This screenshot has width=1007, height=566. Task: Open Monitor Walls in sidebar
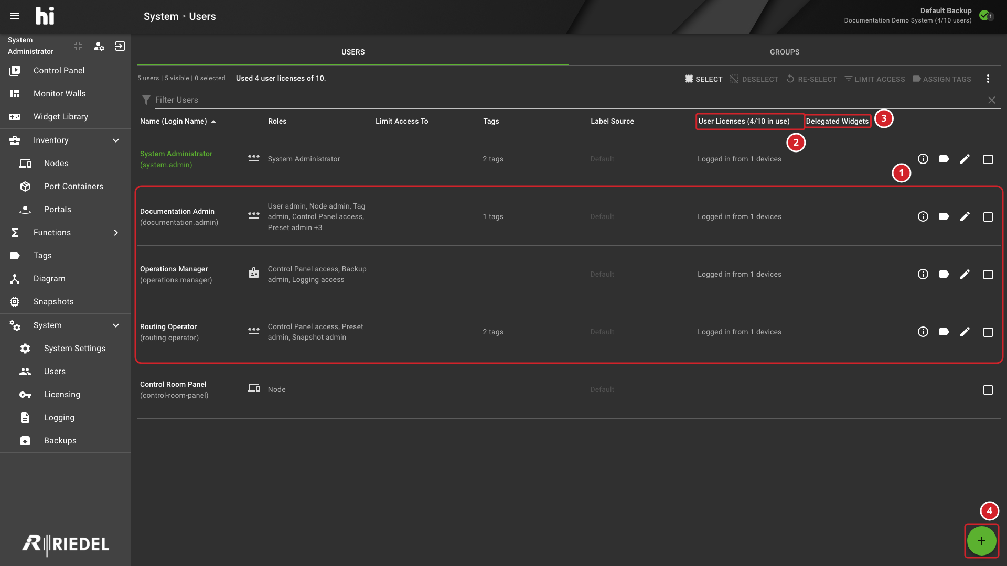point(65,94)
